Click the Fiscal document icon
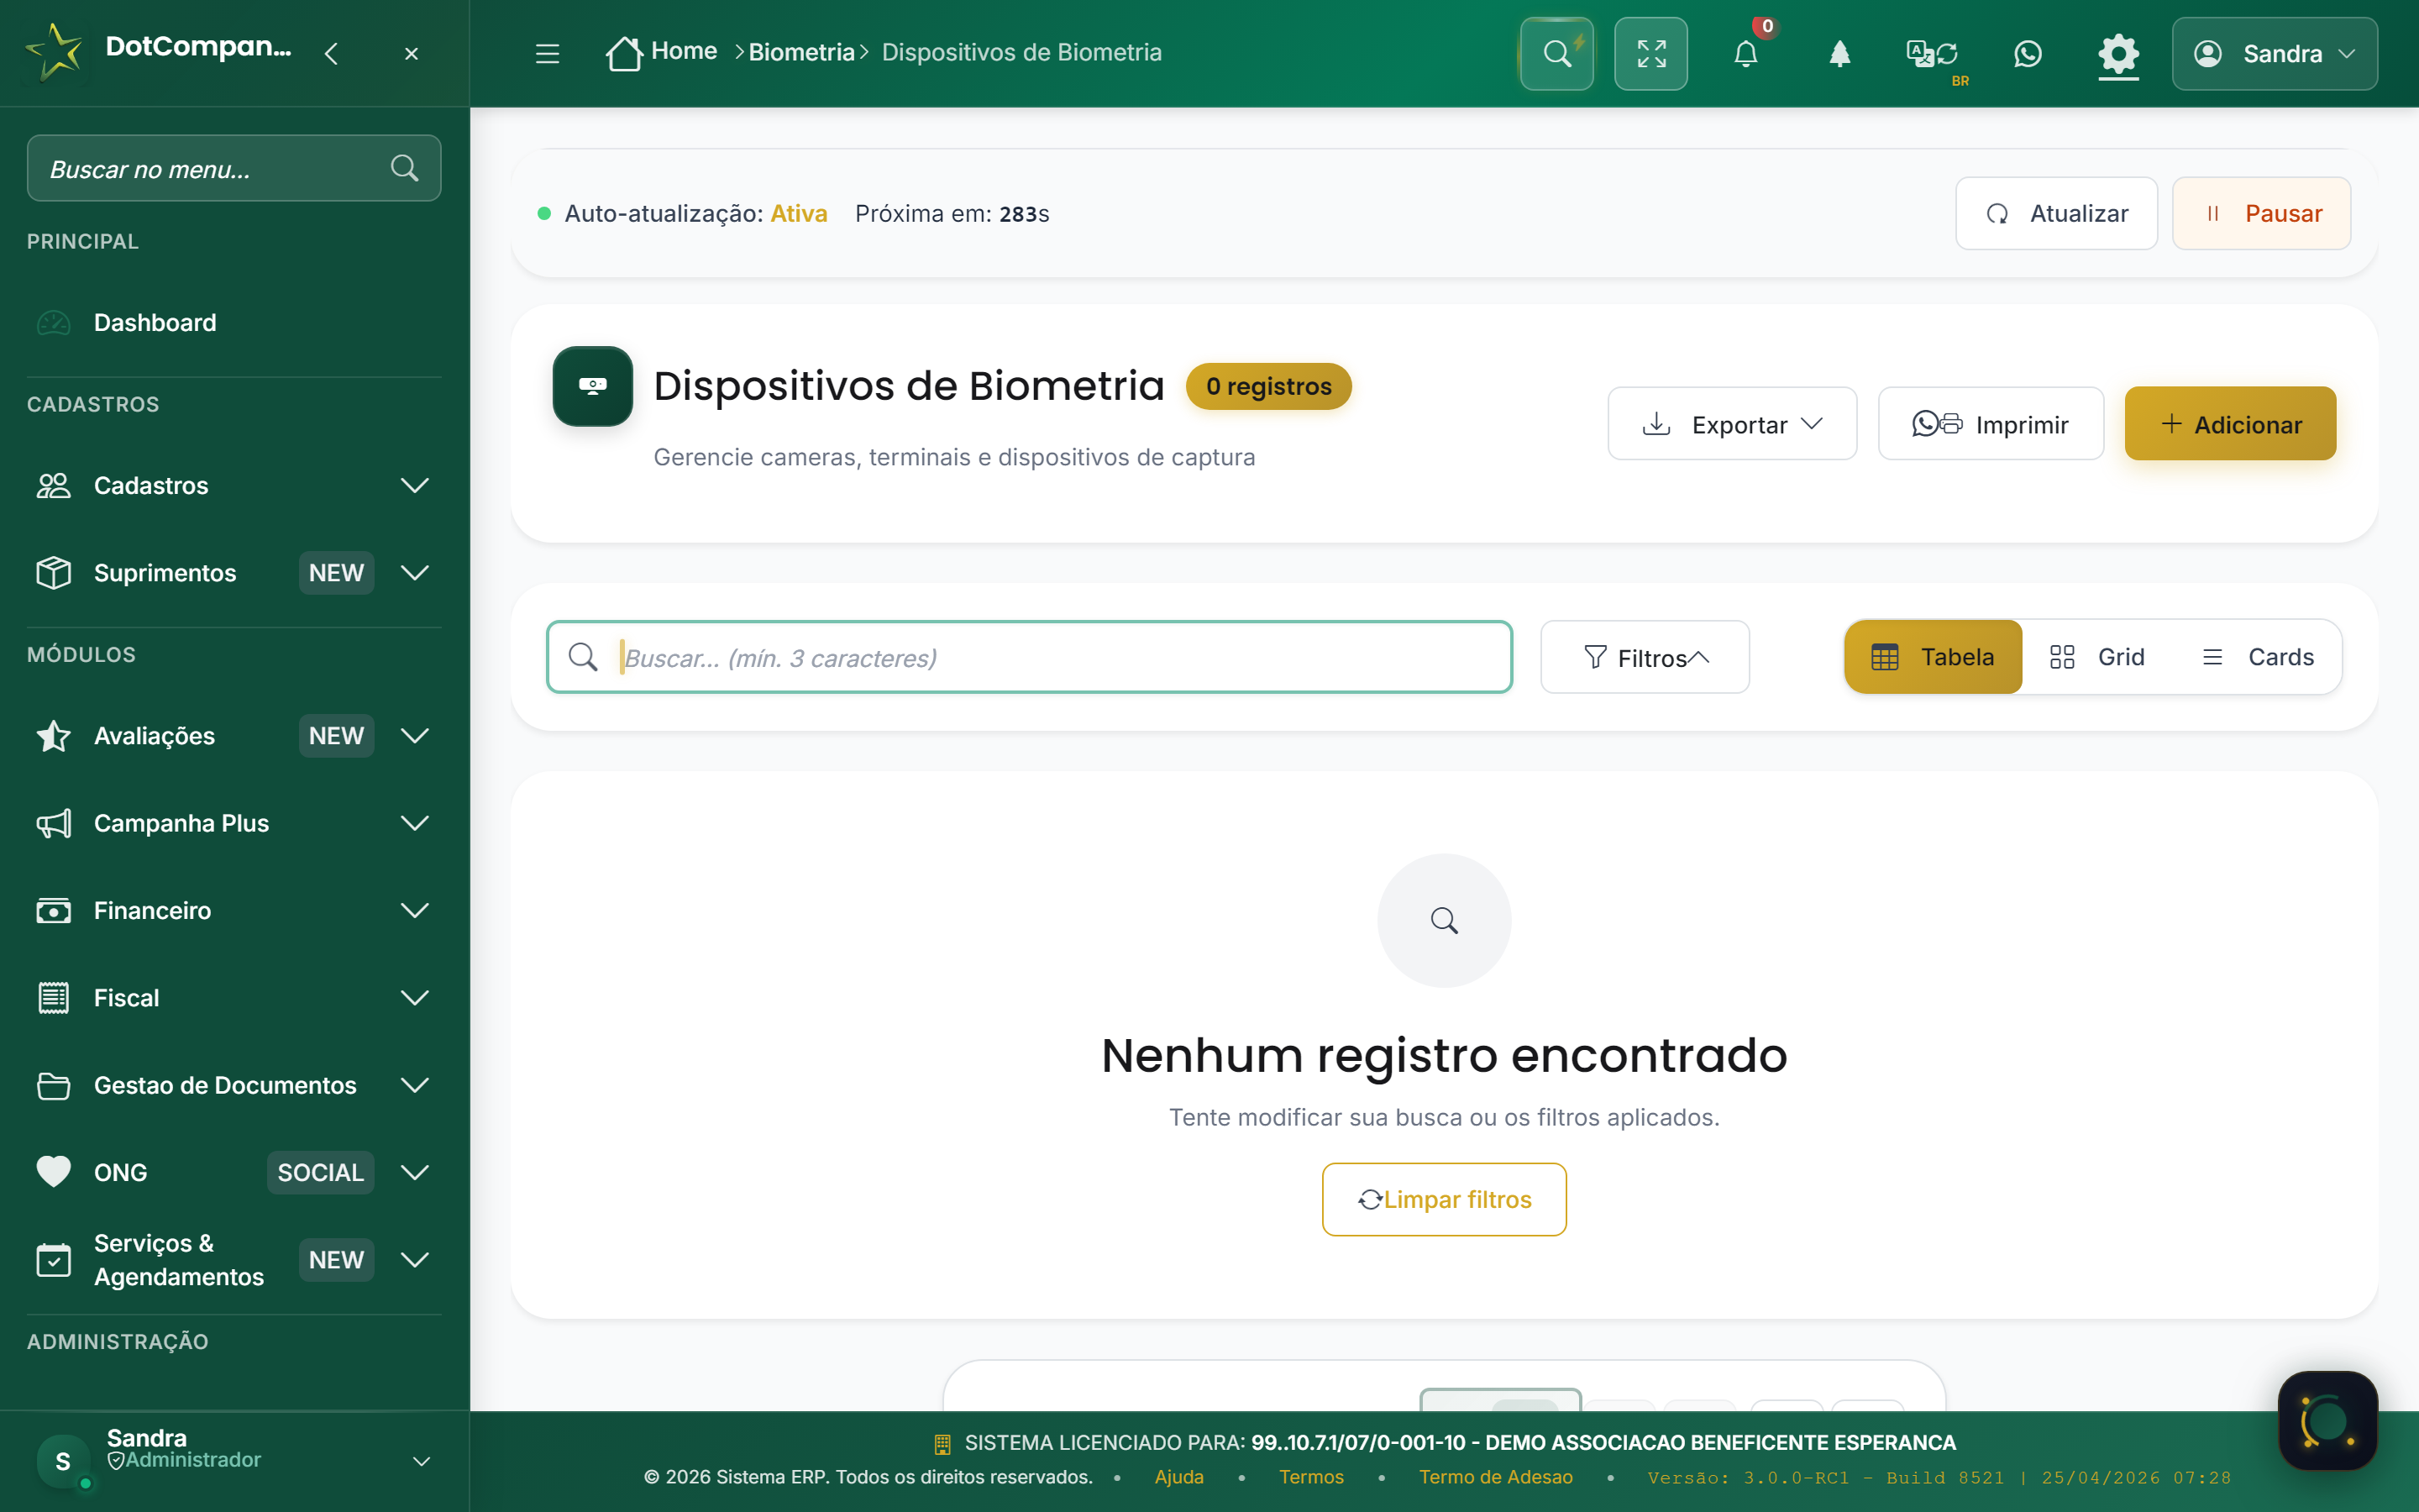Image resolution: width=2419 pixels, height=1512 pixels. coord(53,998)
